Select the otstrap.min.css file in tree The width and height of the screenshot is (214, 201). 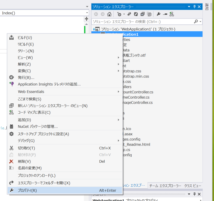(136, 76)
